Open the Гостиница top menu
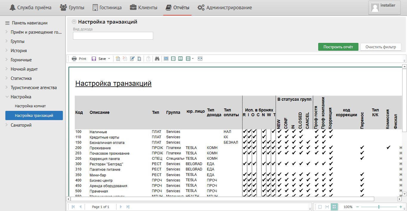The width and height of the screenshot is (407, 211). pyautogui.click(x=108, y=8)
